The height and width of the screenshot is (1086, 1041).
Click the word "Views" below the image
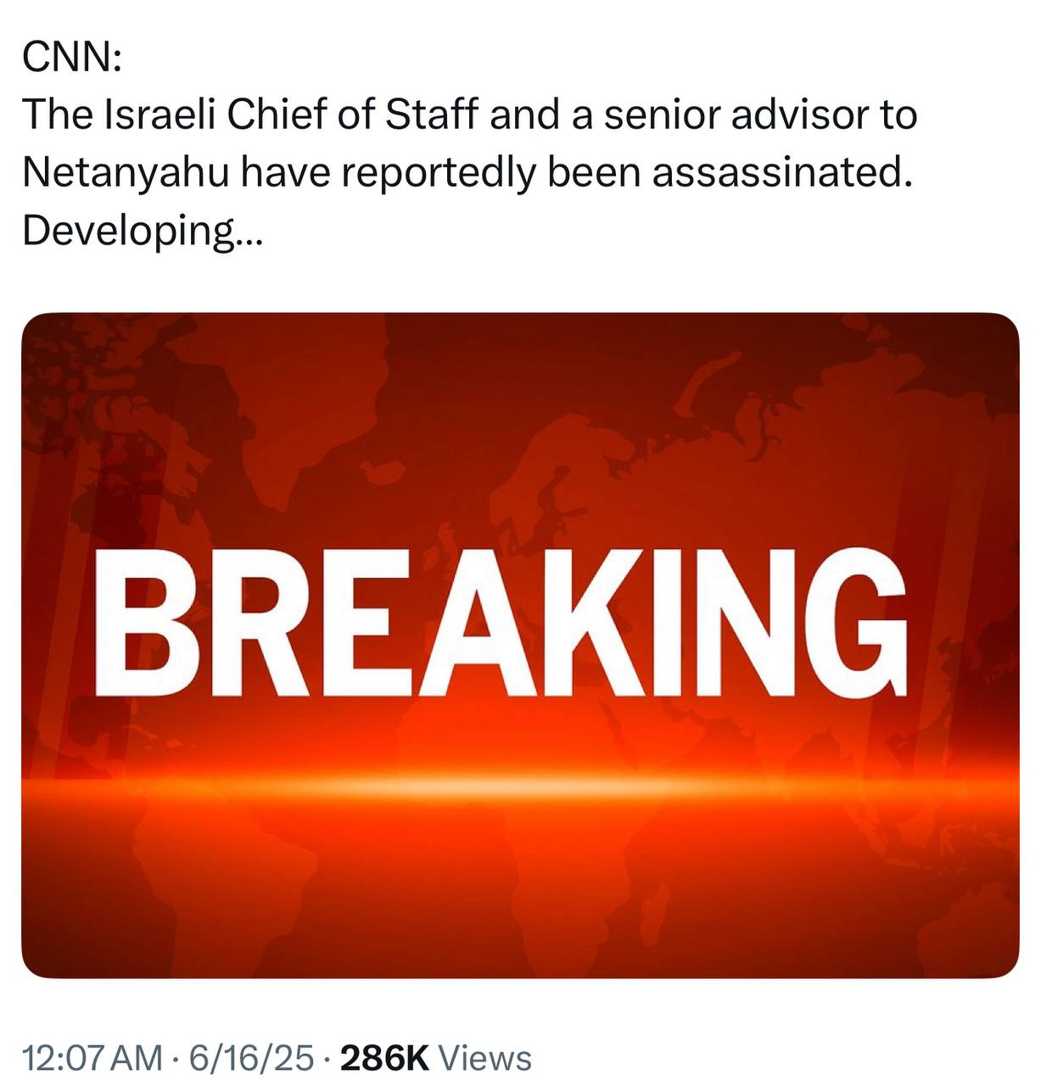click(486, 1058)
